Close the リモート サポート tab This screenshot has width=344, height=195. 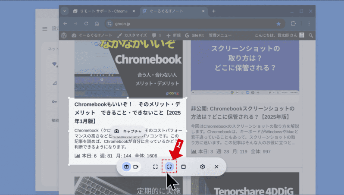[134, 11]
